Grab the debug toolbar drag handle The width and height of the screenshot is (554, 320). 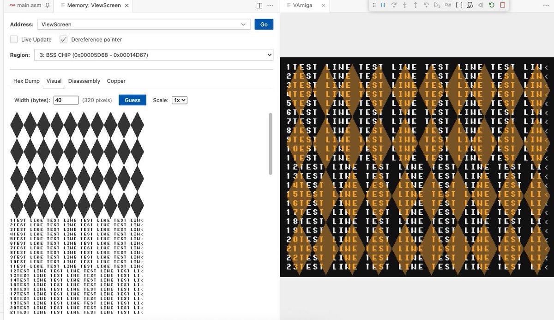(373, 5)
